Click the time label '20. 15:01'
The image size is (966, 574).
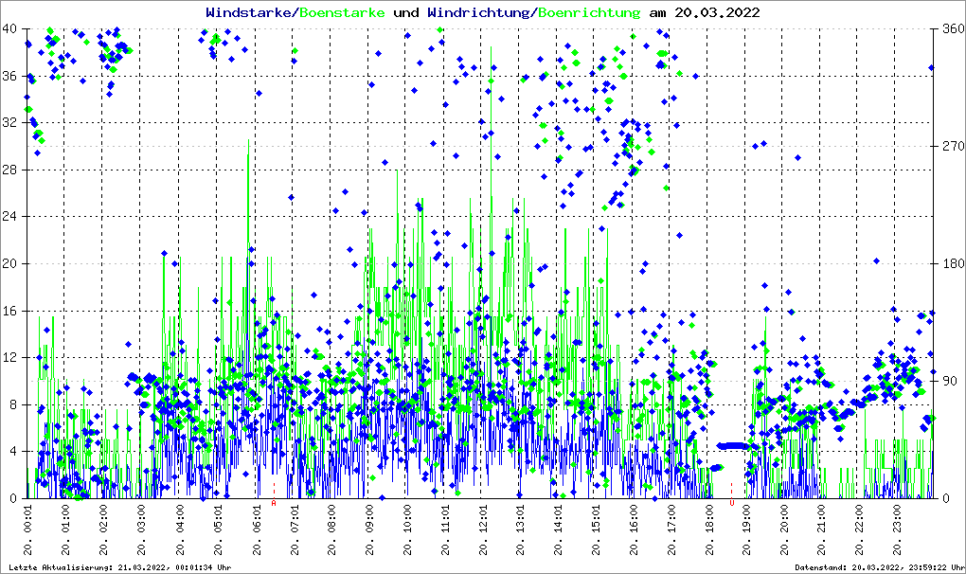[596, 529]
